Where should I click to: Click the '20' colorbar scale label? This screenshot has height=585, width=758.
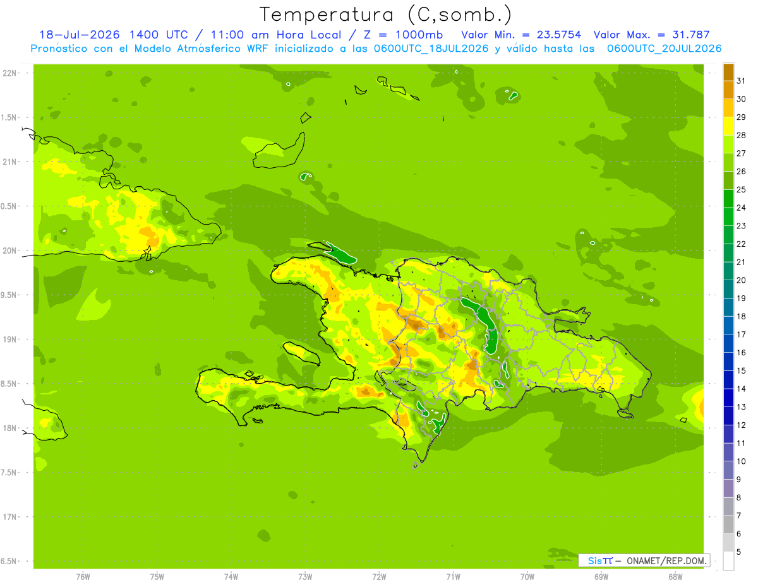click(742, 280)
